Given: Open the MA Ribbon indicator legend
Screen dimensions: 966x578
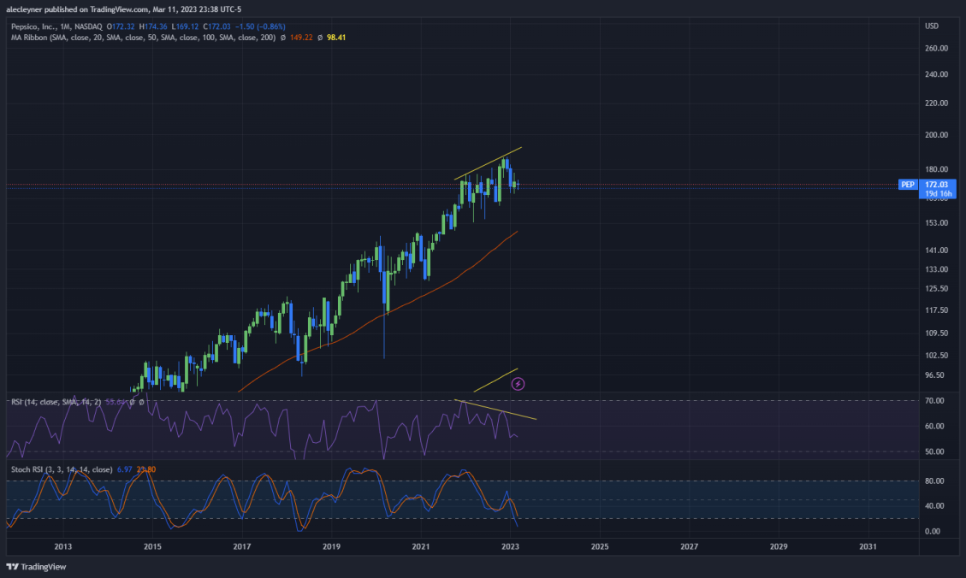Looking at the screenshot, I should click(x=143, y=38).
